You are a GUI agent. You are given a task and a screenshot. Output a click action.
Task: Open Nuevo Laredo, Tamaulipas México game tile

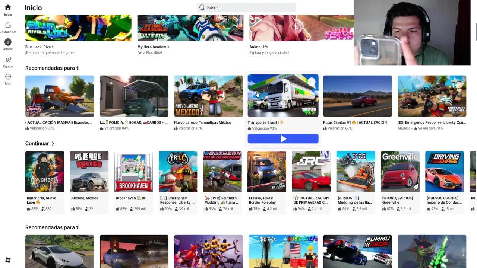tap(208, 96)
